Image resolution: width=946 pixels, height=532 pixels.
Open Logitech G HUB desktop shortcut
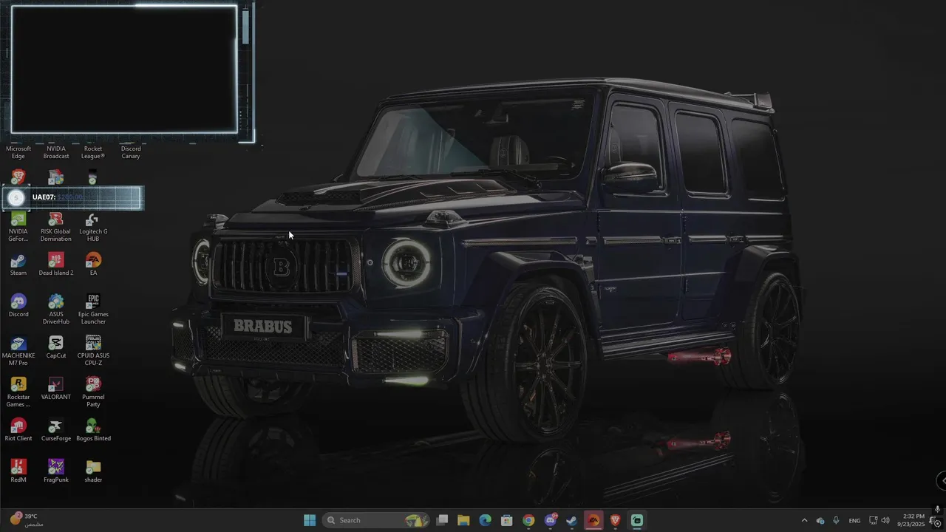tap(93, 227)
